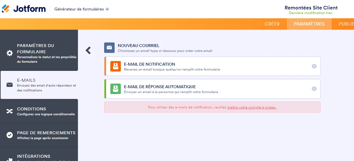The width and height of the screenshot is (354, 161).
Task: Choose E-MAIL DE NOTIFICATION template
Action: click(x=212, y=66)
